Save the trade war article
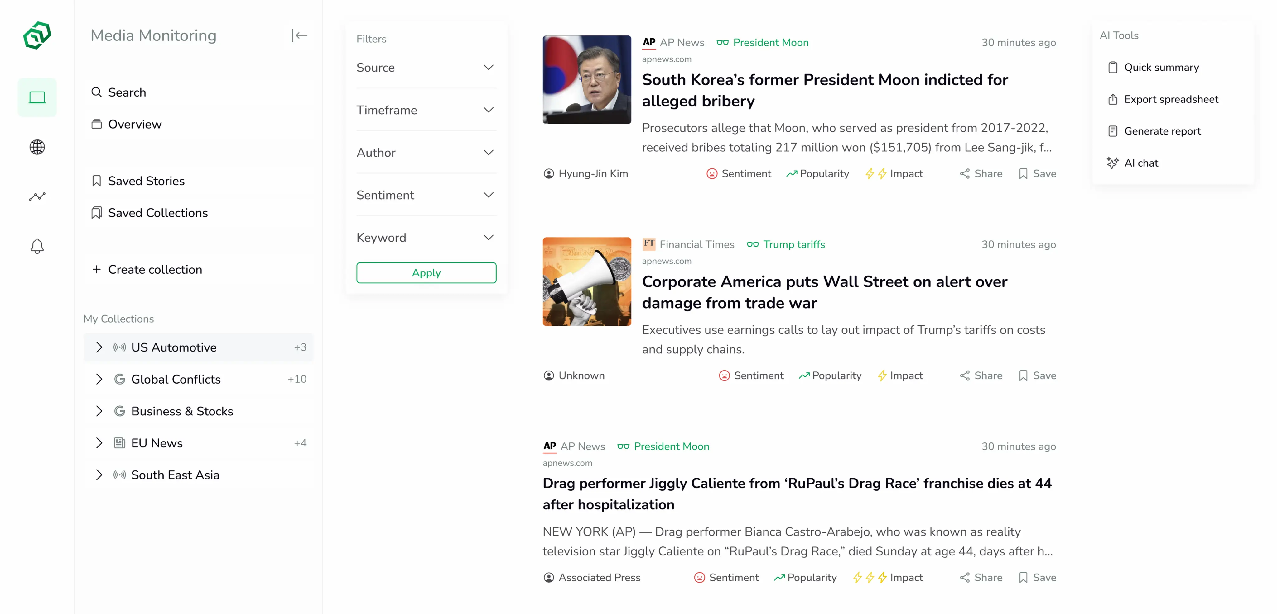This screenshot has height=614, width=1277. tap(1037, 375)
